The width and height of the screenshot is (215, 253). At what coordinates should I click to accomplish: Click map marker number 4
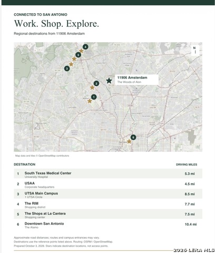[85, 47]
